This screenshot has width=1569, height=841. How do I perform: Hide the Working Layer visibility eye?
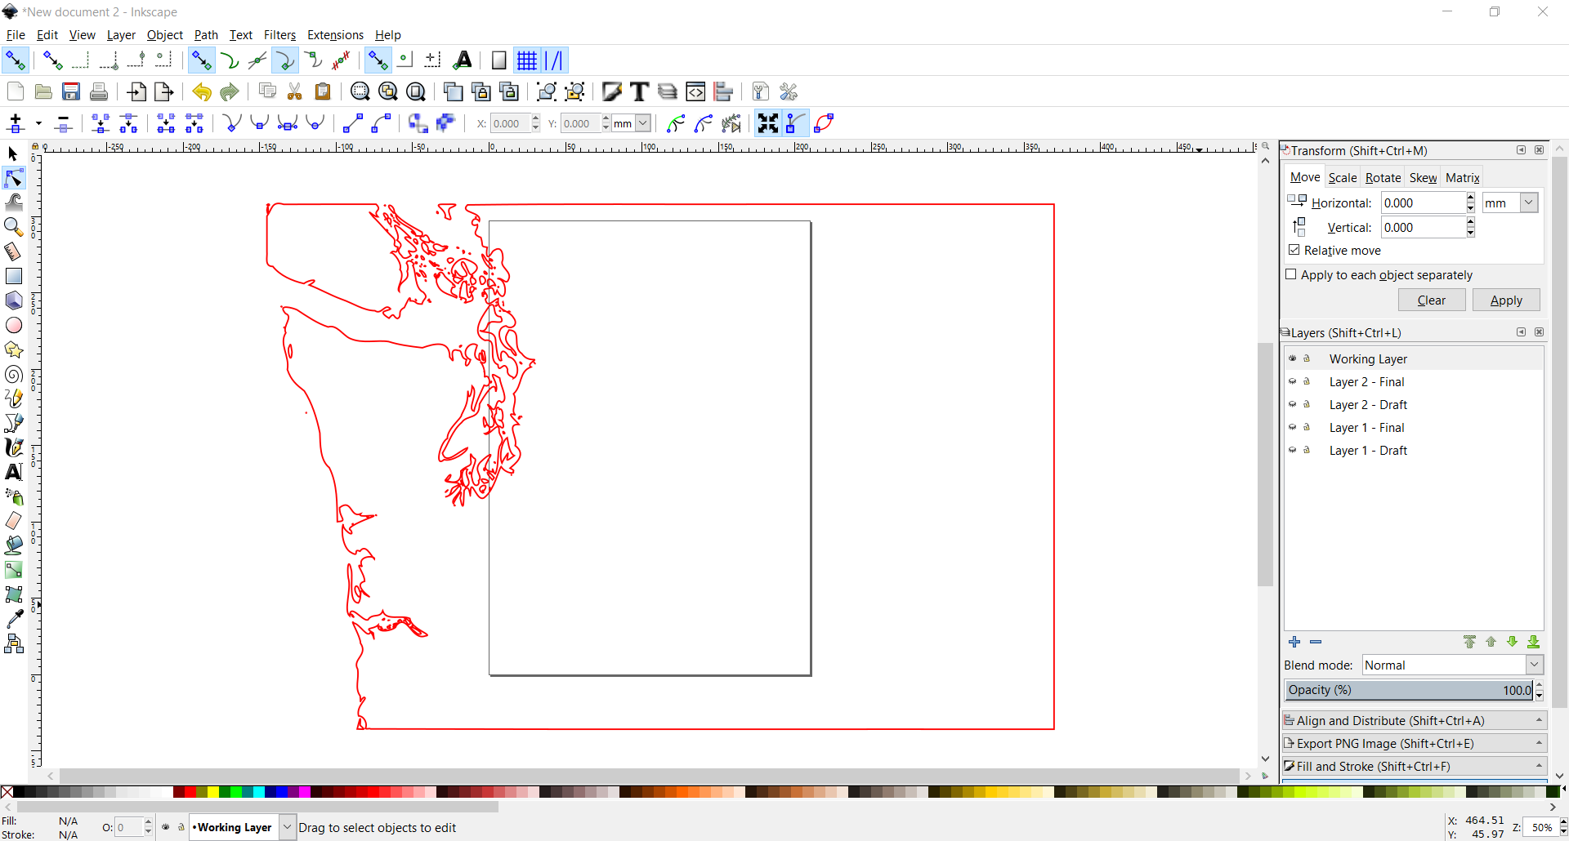point(1292,358)
